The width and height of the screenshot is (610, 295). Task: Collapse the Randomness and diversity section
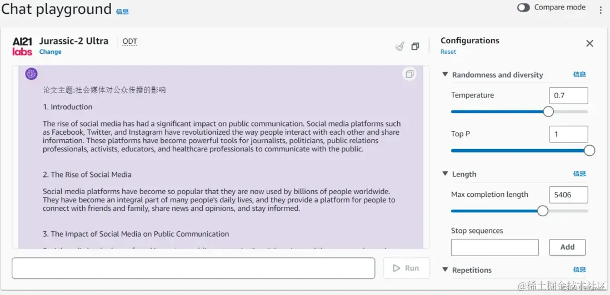pyautogui.click(x=445, y=74)
